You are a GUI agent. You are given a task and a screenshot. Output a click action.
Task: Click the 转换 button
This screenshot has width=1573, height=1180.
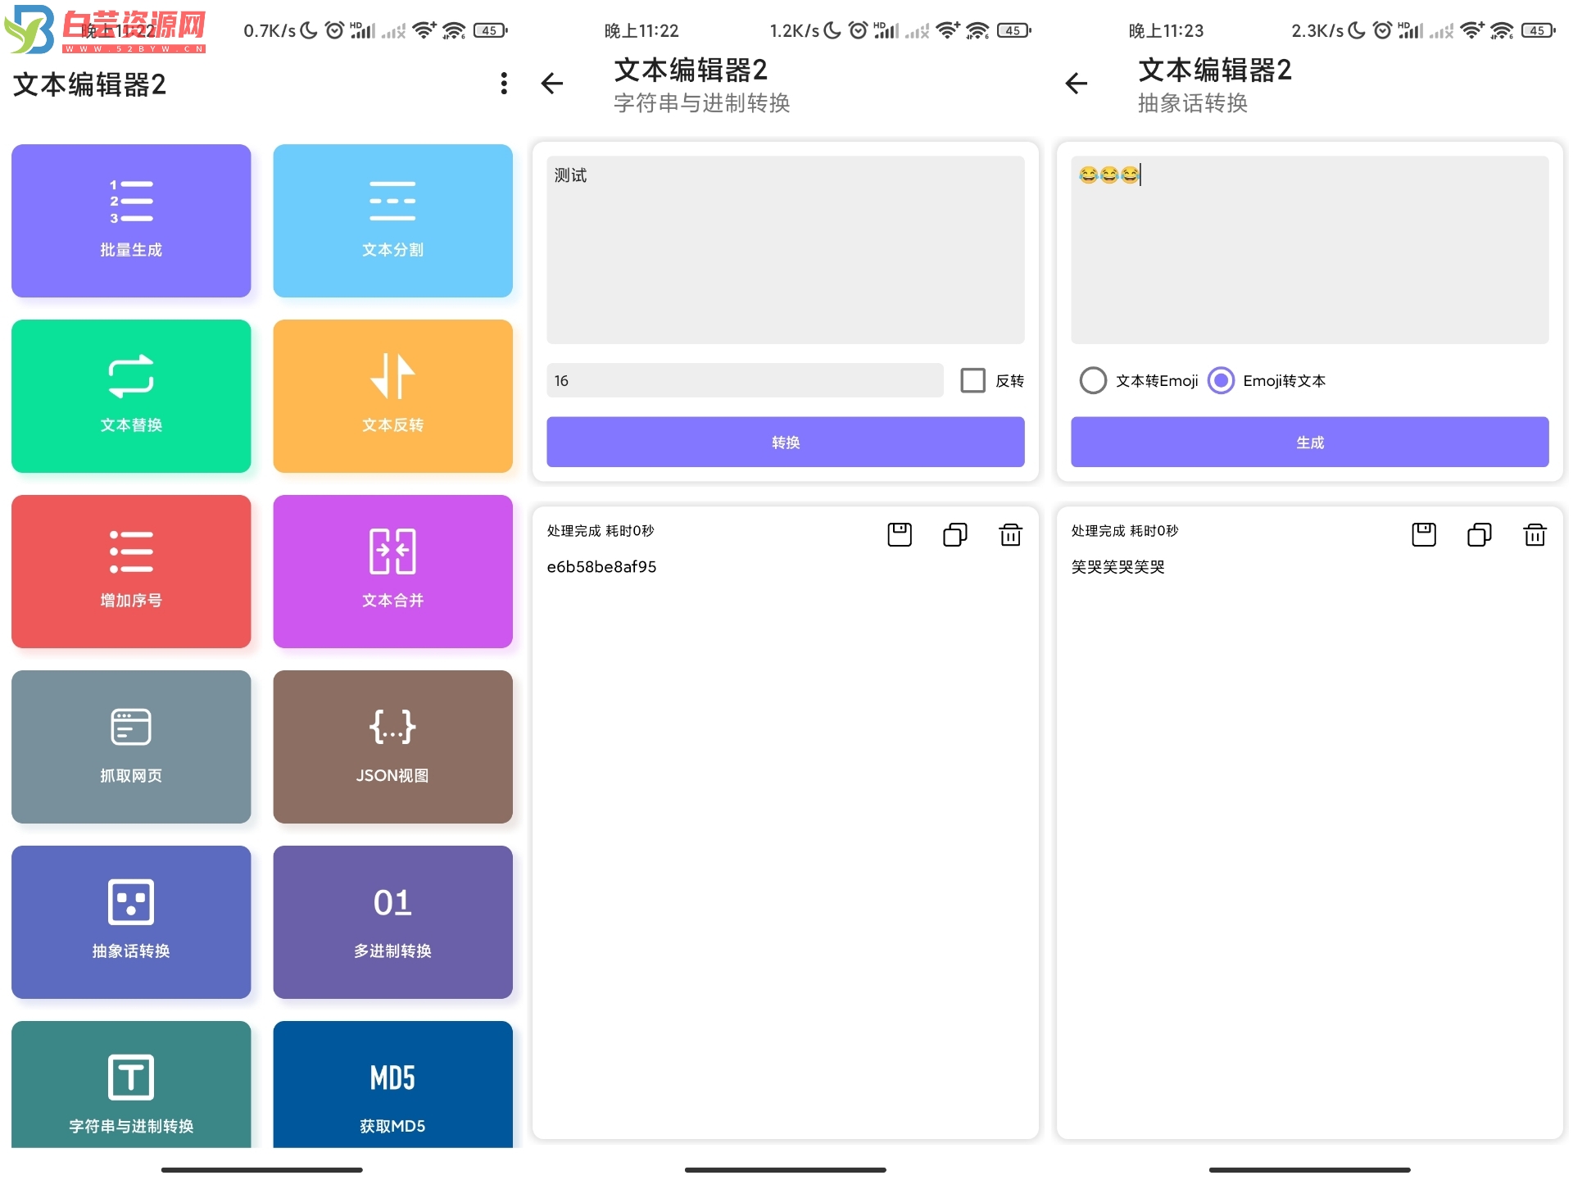(x=786, y=442)
